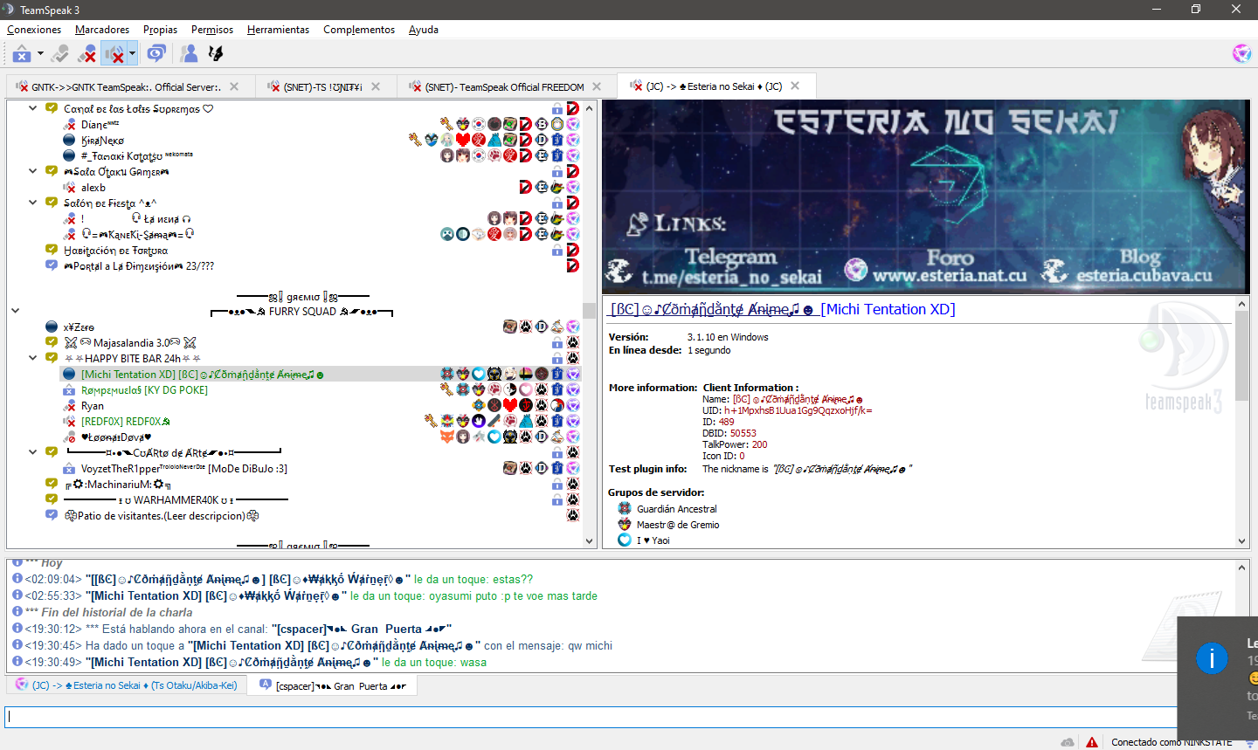The height and width of the screenshot is (750, 1258).
Task: Toggle Away status in the toolbar
Action: tap(21, 54)
